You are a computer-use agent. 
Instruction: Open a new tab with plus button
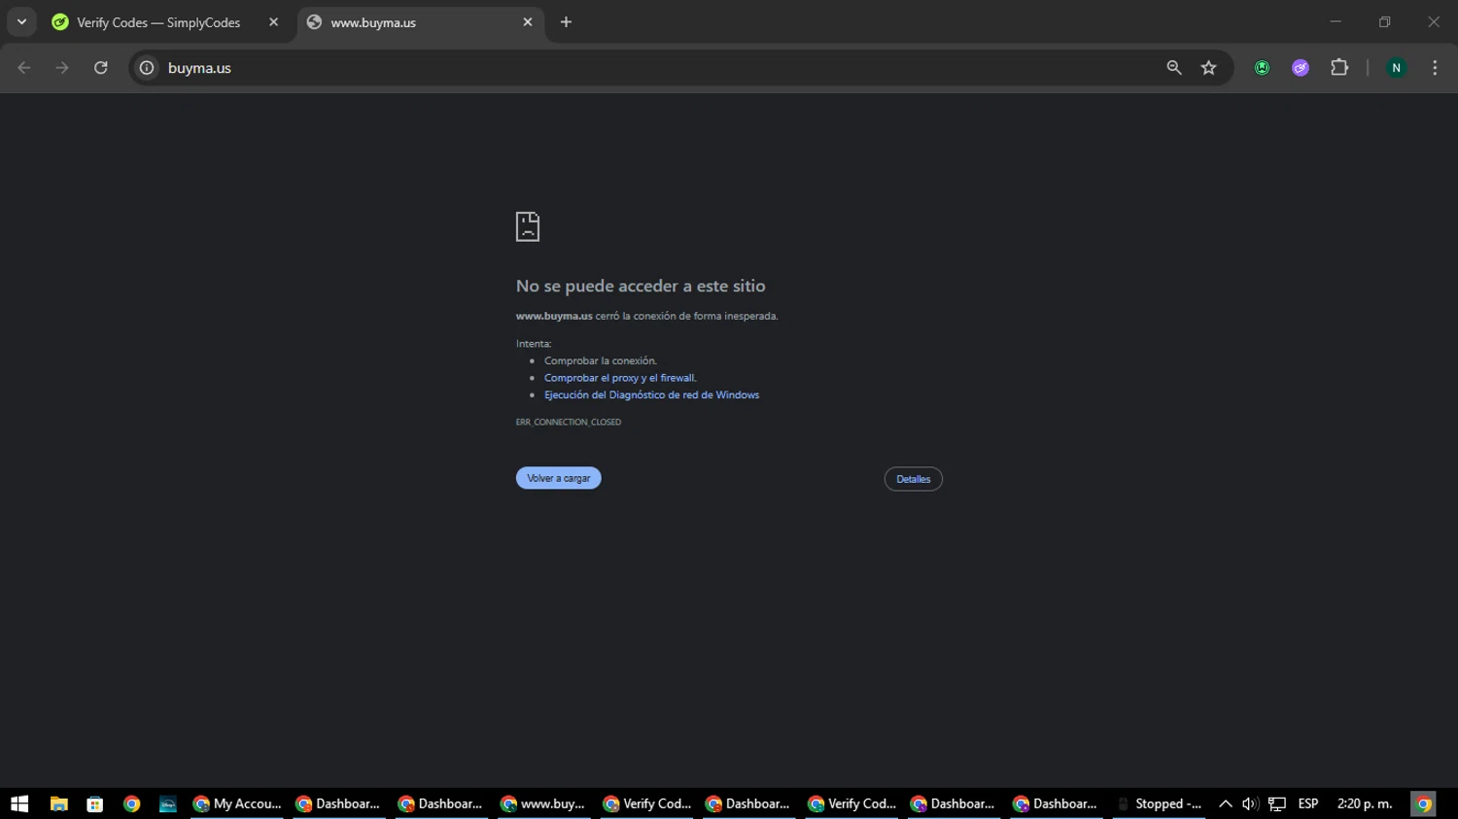[x=566, y=22]
